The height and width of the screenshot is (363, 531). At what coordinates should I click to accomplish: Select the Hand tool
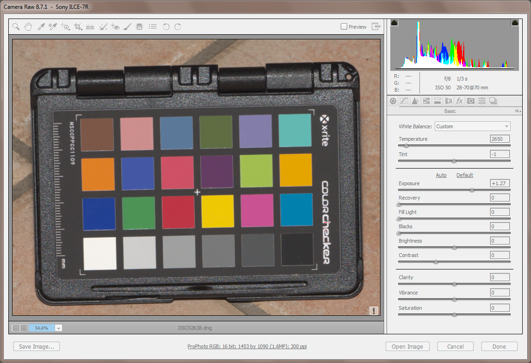pyautogui.click(x=28, y=26)
